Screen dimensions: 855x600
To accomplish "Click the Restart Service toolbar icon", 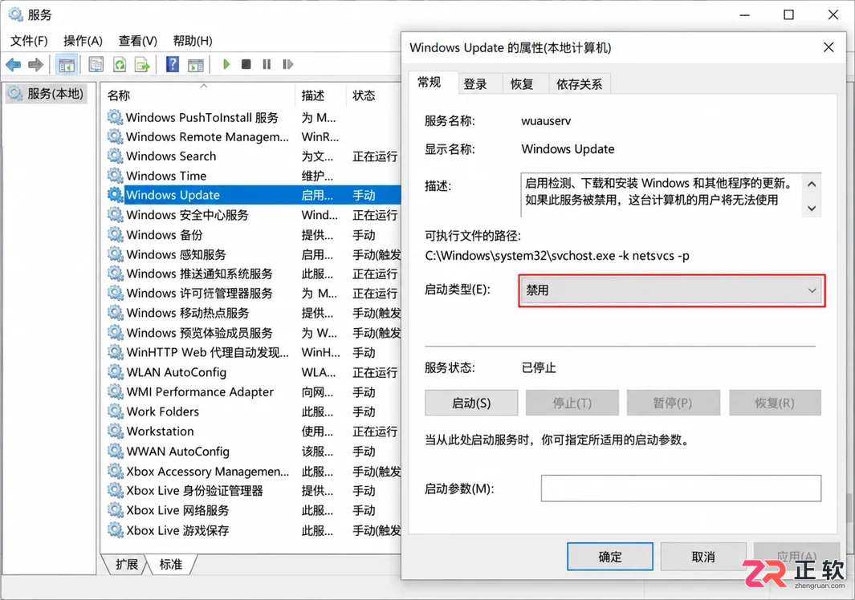I will (x=288, y=64).
